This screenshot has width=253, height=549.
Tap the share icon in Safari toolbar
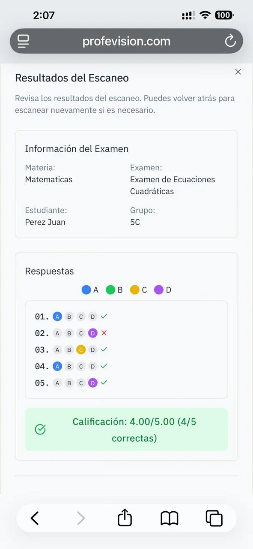tap(125, 518)
